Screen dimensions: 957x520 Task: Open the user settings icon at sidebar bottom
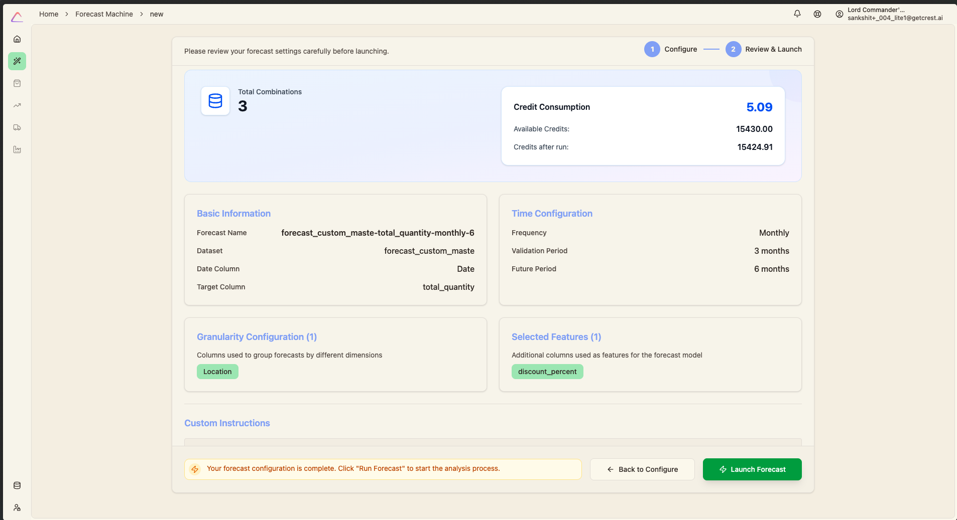[x=17, y=507]
